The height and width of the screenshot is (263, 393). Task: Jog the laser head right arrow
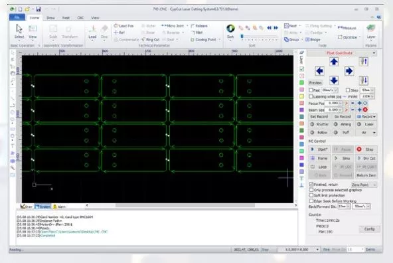point(349,71)
